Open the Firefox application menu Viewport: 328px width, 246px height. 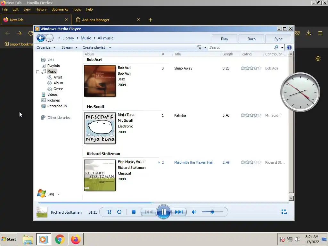coord(320,33)
